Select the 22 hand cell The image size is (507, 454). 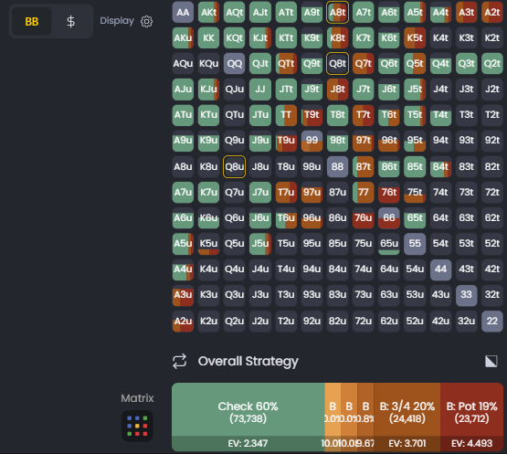(x=492, y=321)
